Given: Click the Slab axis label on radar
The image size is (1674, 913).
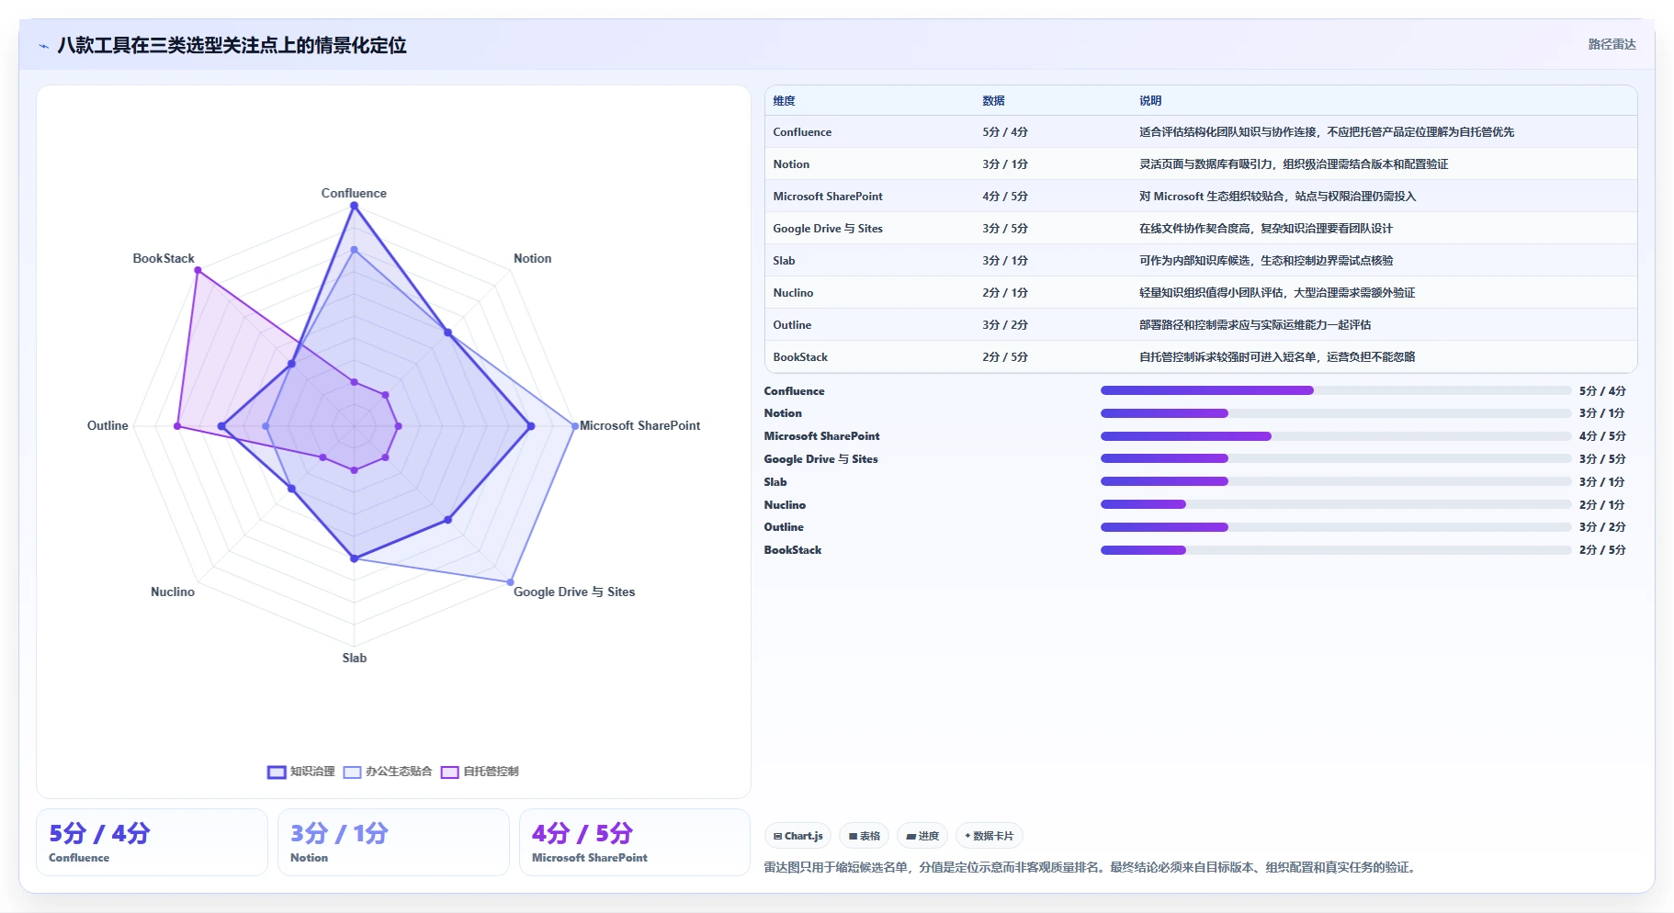Looking at the screenshot, I should click(x=355, y=659).
